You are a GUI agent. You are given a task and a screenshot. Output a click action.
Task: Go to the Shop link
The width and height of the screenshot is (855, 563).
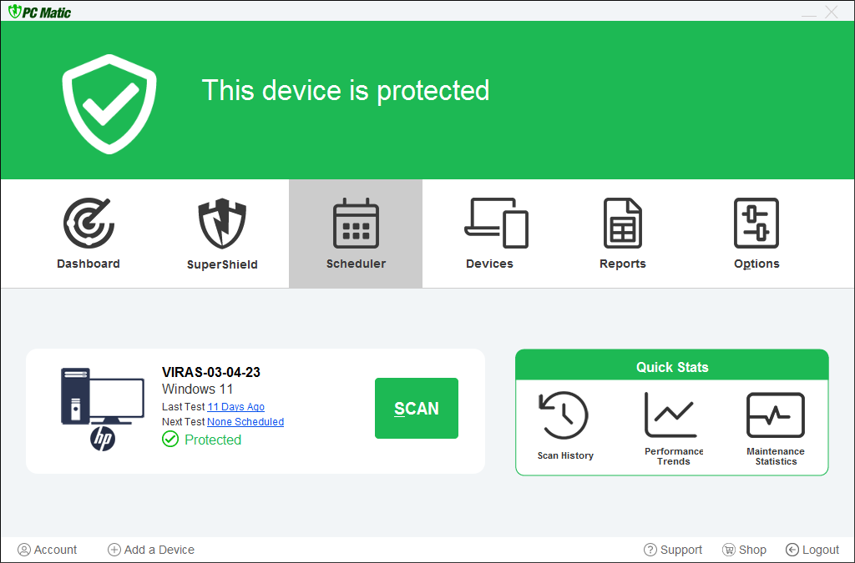(744, 550)
